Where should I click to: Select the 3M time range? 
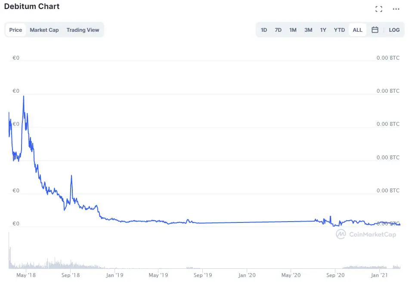coord(308,30)
